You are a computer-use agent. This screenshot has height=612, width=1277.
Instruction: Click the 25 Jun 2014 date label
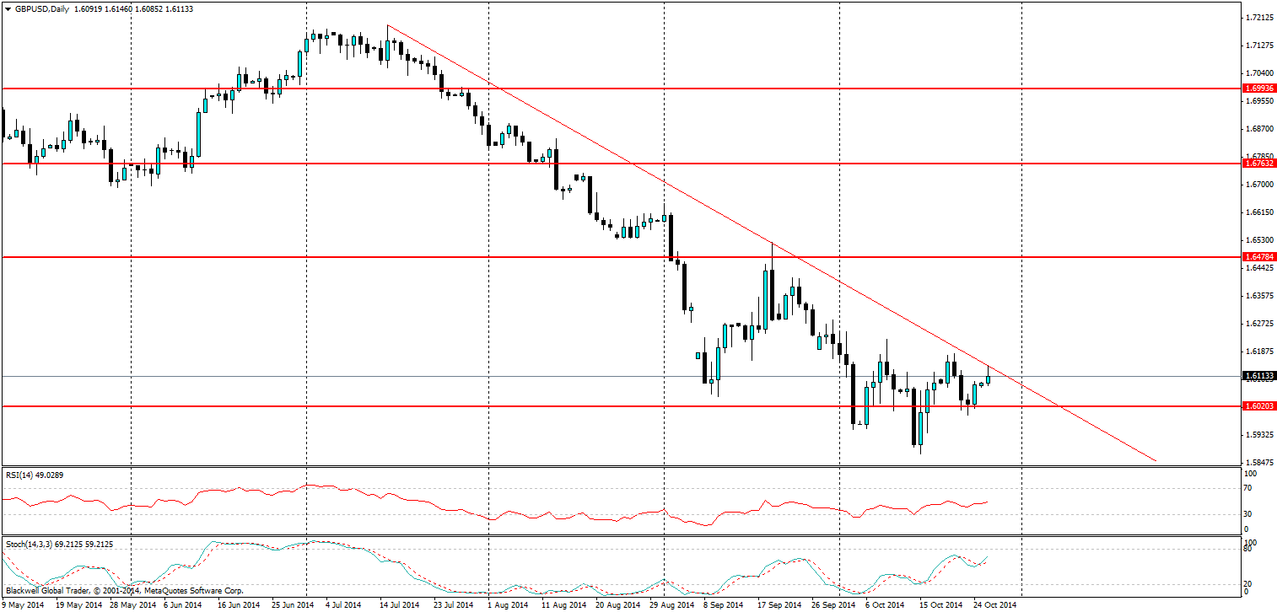click(292, 604)
